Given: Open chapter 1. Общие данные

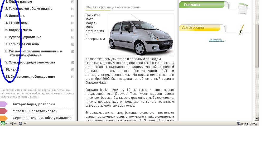Looking at the screenshot, I should (19, 2).
